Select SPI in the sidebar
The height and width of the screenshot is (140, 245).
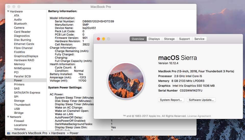point(16,97)
